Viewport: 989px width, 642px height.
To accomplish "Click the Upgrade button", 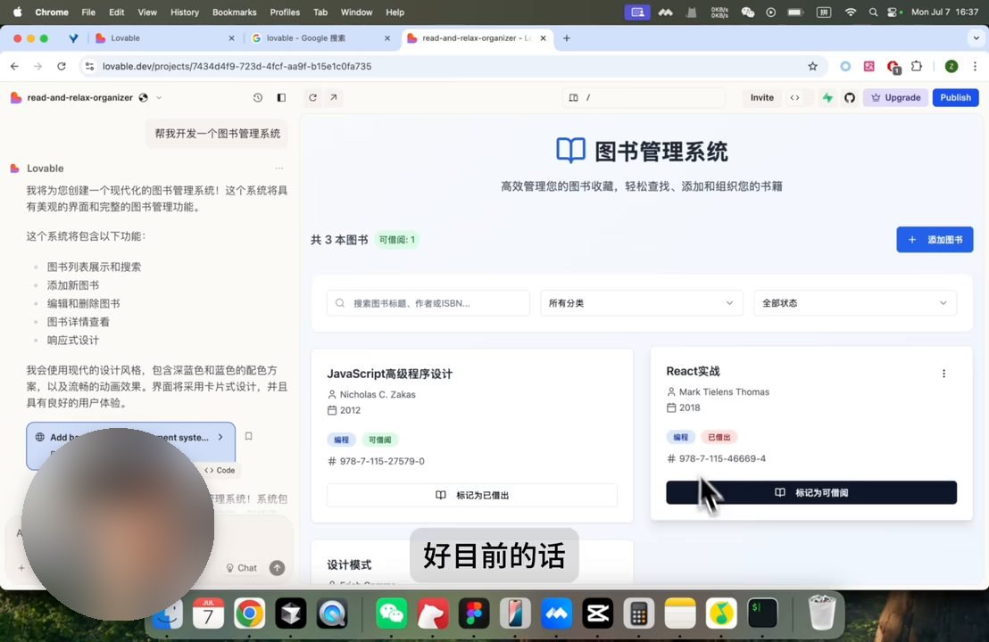I will click(895, 98).
